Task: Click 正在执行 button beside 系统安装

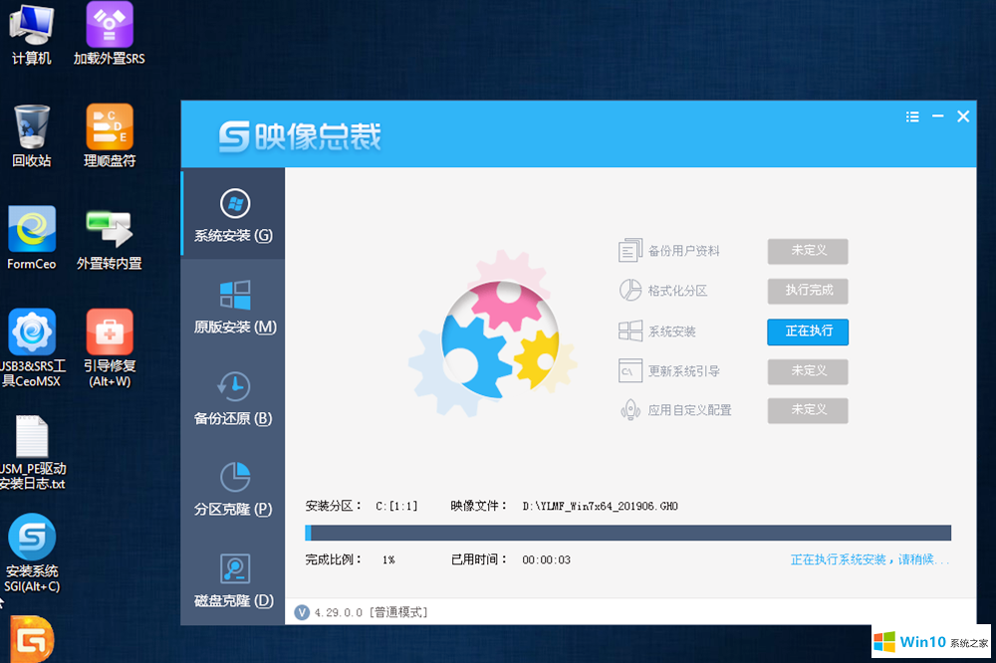Action: (x=808, y=331)
